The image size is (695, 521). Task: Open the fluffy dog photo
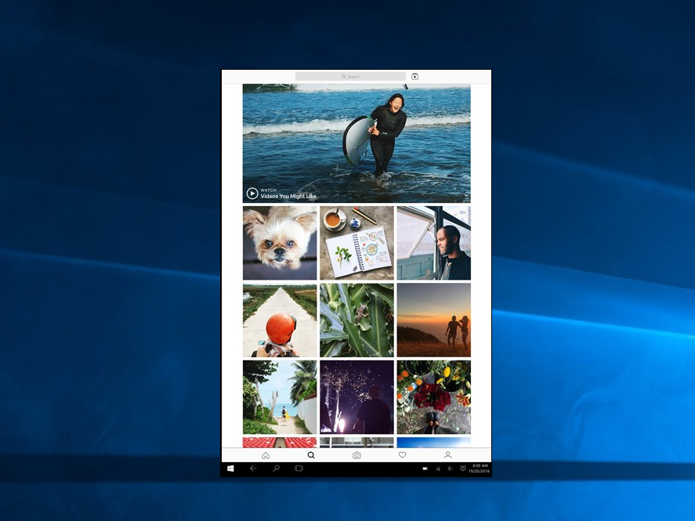pos(280,241)
